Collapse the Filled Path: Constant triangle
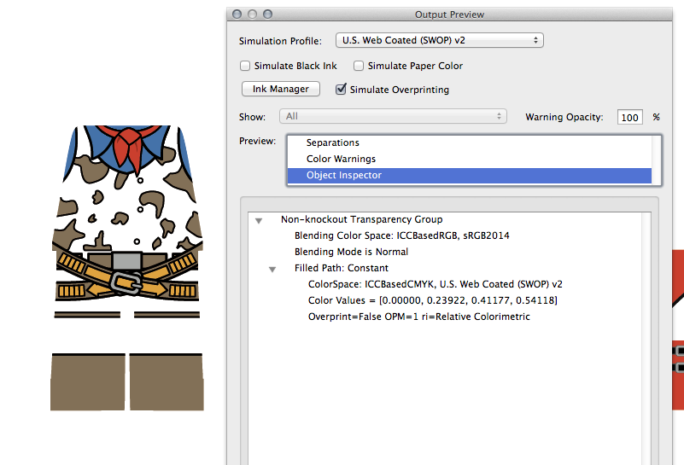The image size is (684, 465). 272,269
